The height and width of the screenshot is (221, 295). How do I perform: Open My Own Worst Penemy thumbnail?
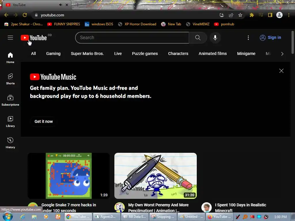[x=156, y=176]
